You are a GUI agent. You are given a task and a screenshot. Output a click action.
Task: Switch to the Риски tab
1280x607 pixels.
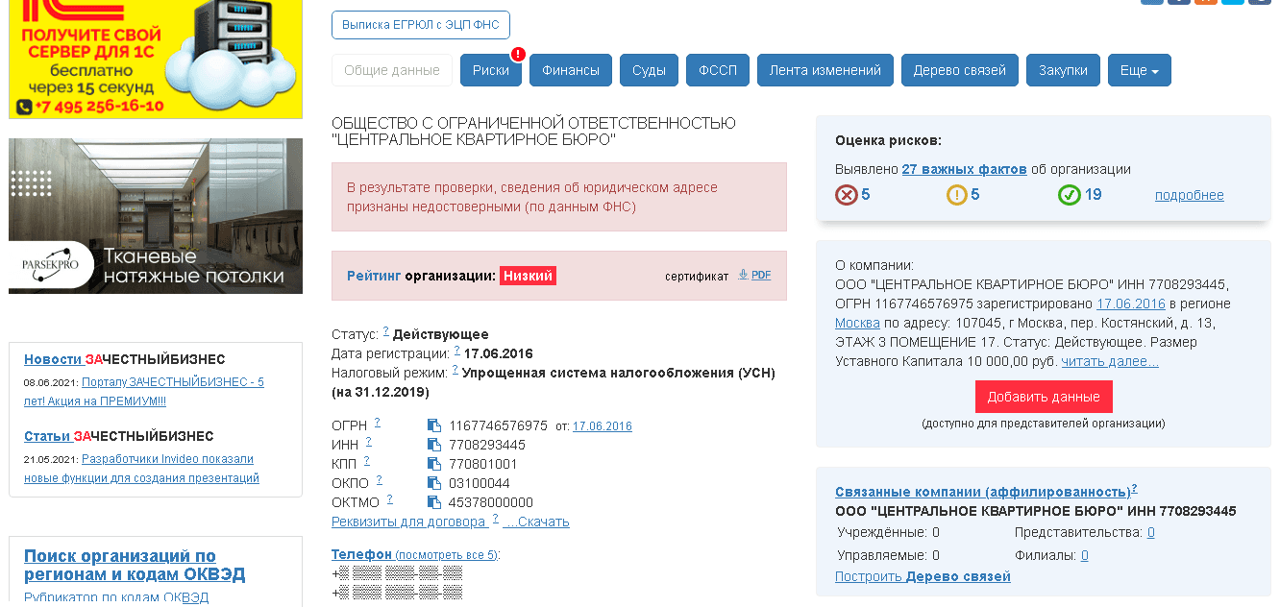tap(491, 70)
